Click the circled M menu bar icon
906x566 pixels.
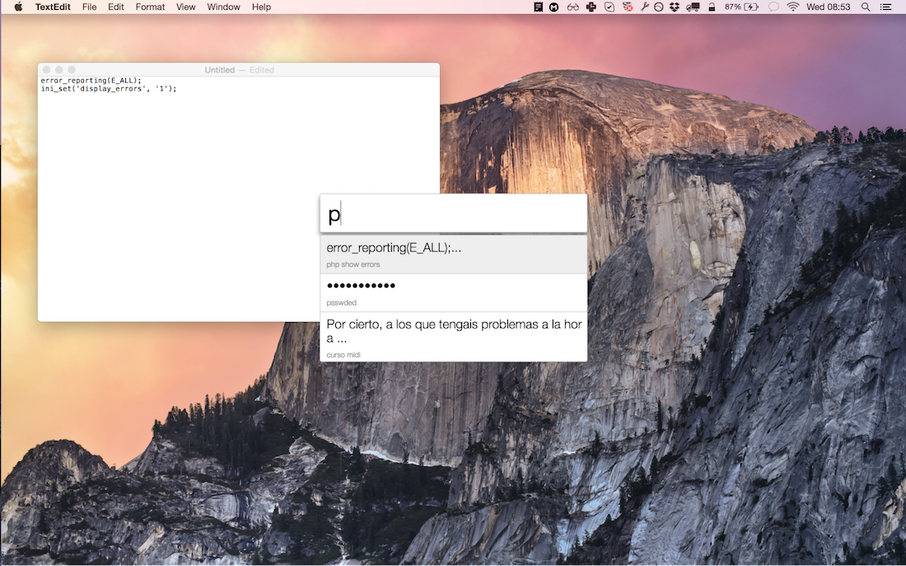click(x=553, y=7)
